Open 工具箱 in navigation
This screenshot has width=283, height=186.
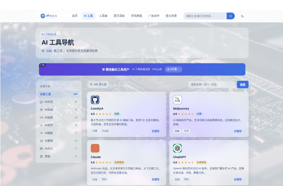click(x=103, y=16)
